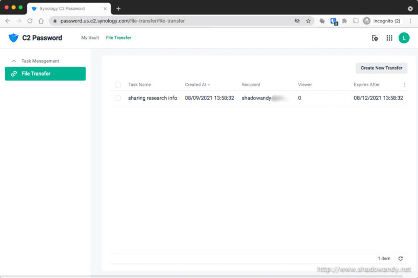Open the Chrome tab list dropdown arrow
This screenshot has height=278, width=418.
(x=410, y=9)
